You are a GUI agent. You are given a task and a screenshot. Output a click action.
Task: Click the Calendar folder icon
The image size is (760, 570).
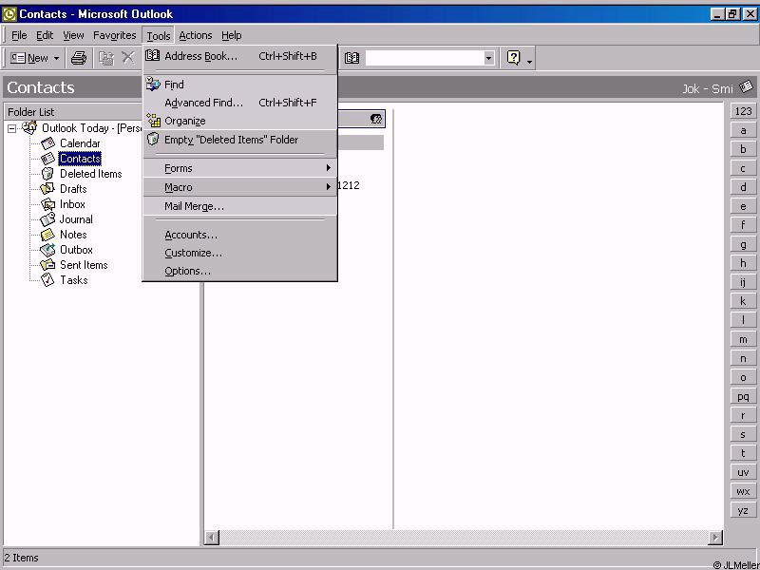48,143
